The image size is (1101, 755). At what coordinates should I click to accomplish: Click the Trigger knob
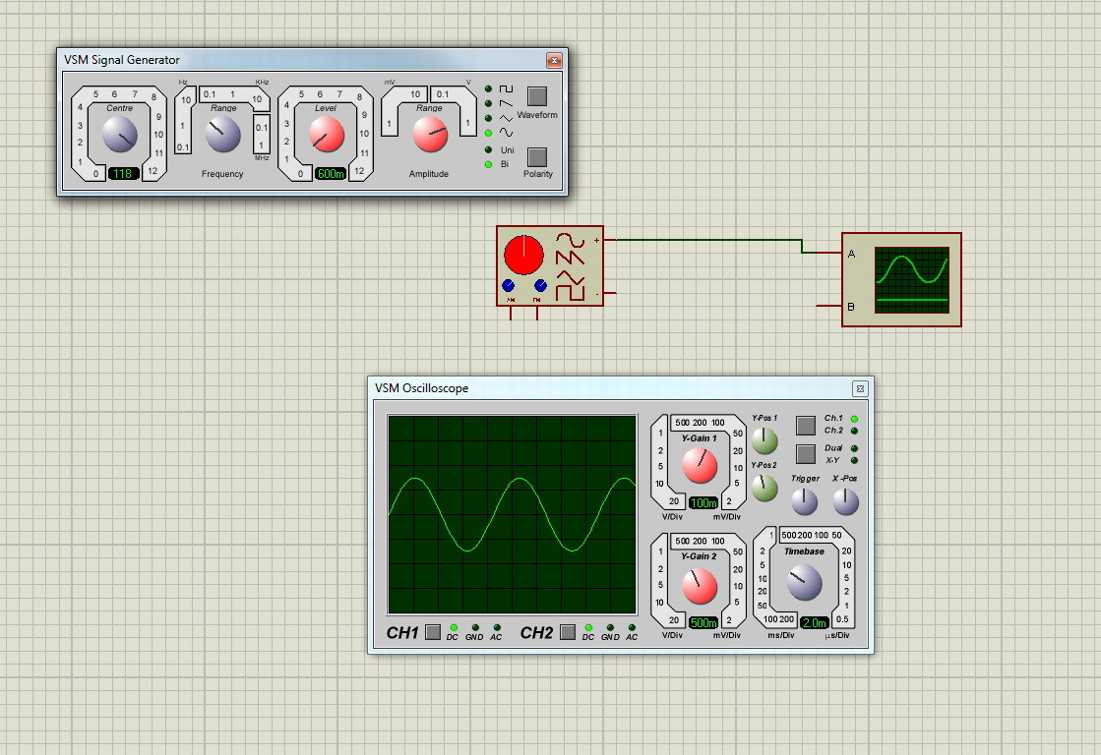(805, 501)
